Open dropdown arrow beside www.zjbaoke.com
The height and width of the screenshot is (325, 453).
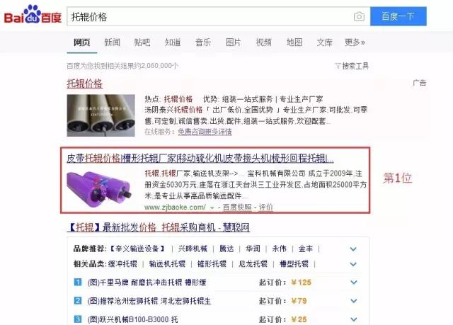pos(212,207)
